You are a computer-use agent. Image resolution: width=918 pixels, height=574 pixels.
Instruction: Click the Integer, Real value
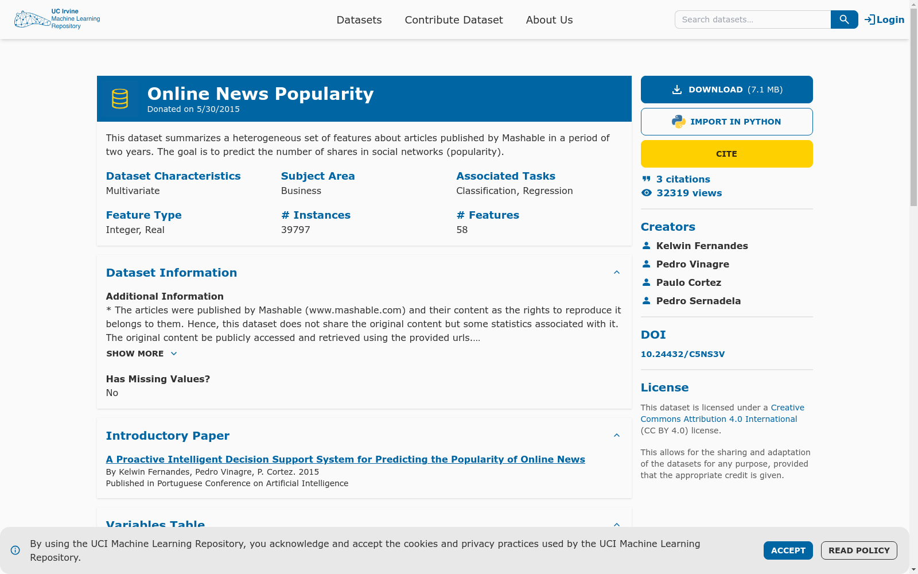(x=135, y=230)
